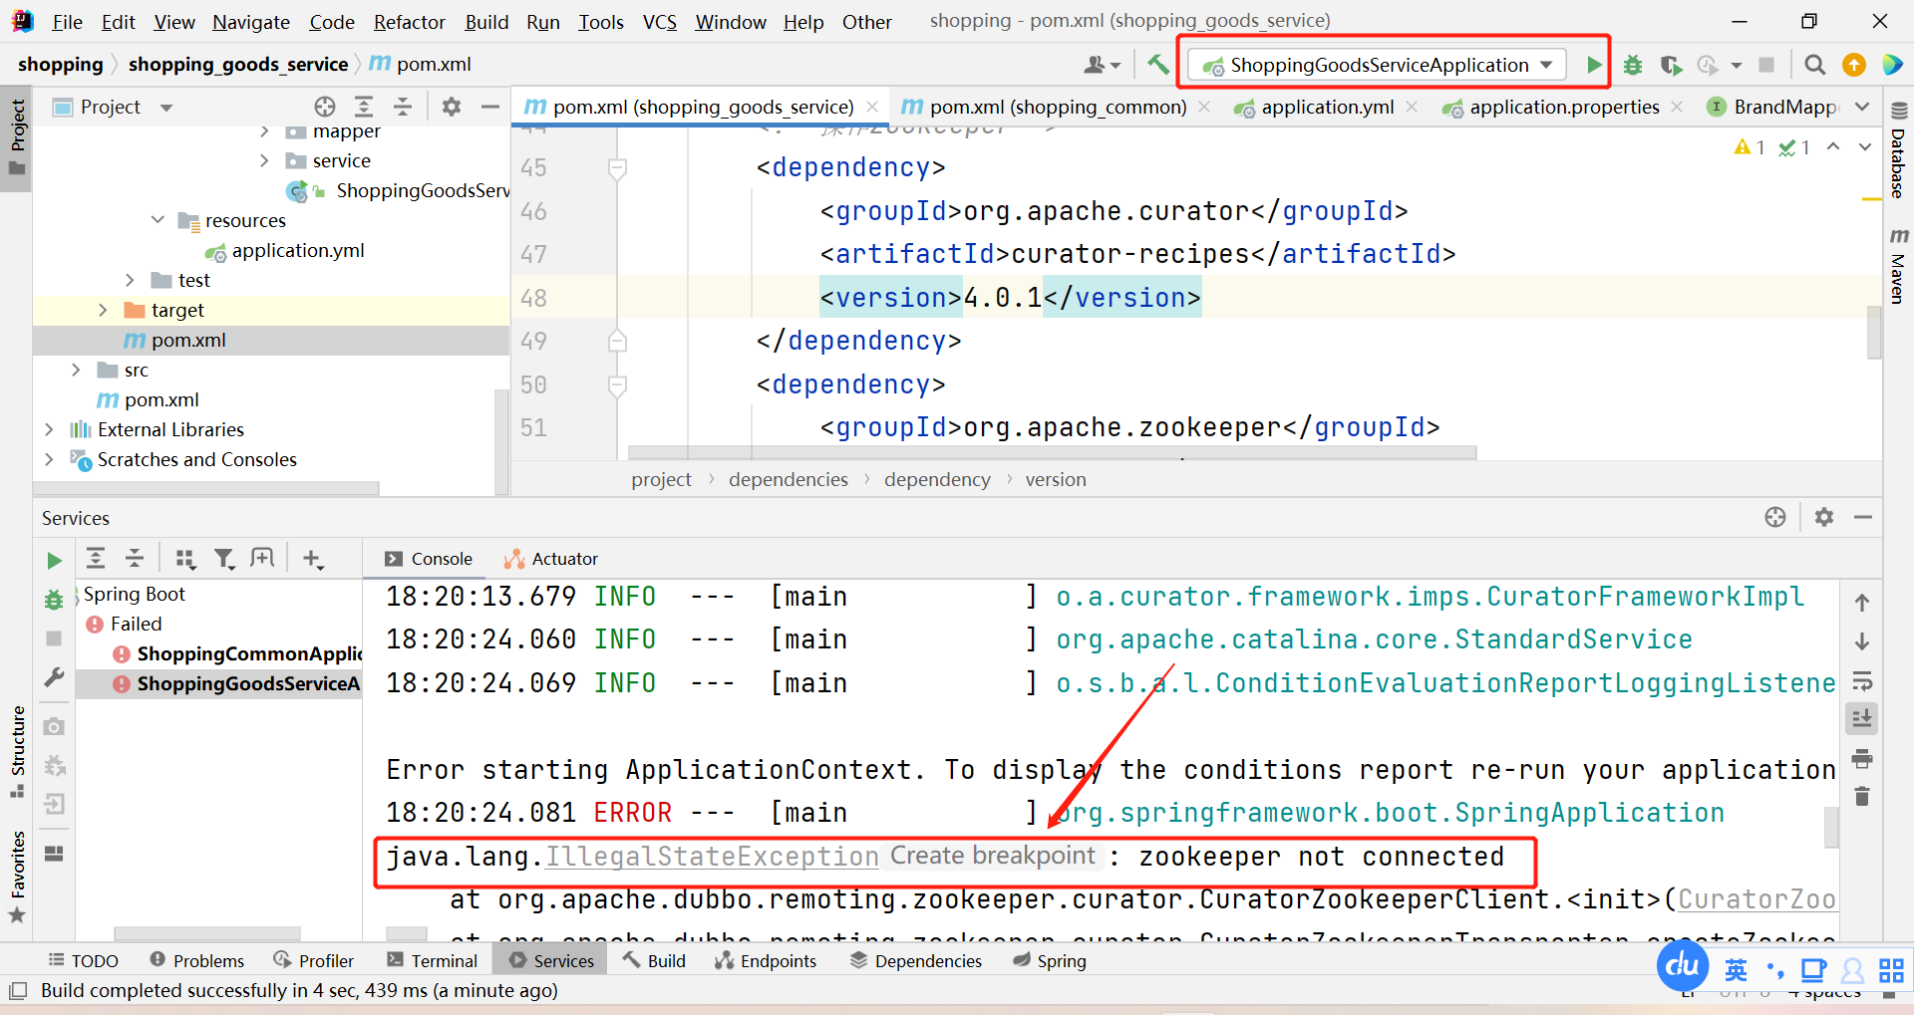The height and width of the screenshot is (1015, 1914).
Task: Open IDE update arrow icon
Action: [x=1854, y=65]
